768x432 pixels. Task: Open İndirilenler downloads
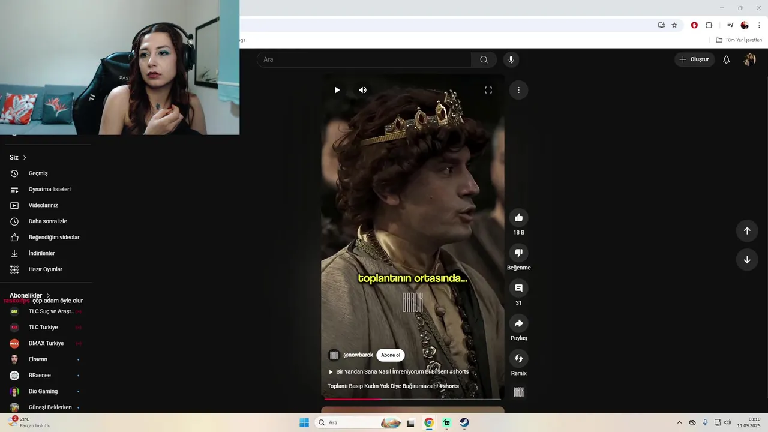coord(46,253)
